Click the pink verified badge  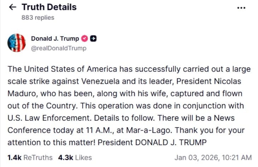pos(85,38)
